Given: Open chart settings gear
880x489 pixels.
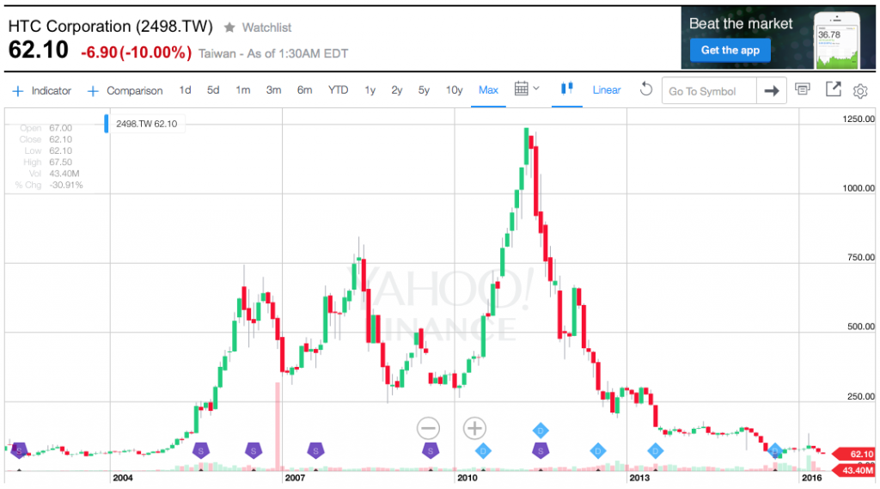Looking at the screenshot, I should point(860,91).
